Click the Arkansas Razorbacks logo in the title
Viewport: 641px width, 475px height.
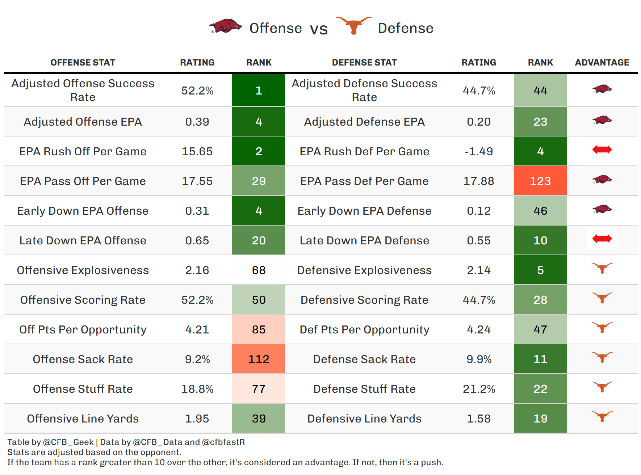coord(226,26)
